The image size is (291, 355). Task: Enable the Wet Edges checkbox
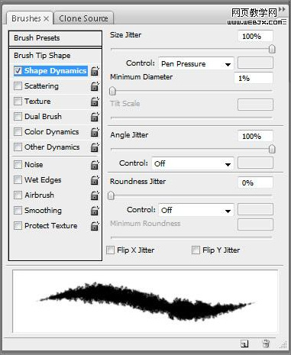tap(18, 179)
